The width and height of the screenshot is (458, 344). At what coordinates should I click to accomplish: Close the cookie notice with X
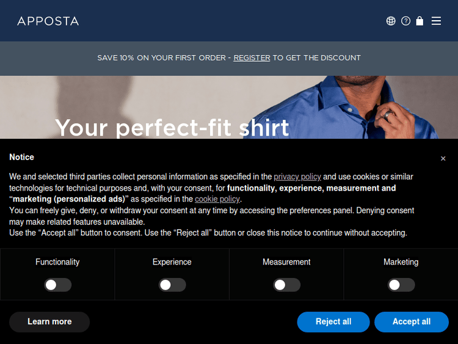pyautogui.click(x=443, y=159)
